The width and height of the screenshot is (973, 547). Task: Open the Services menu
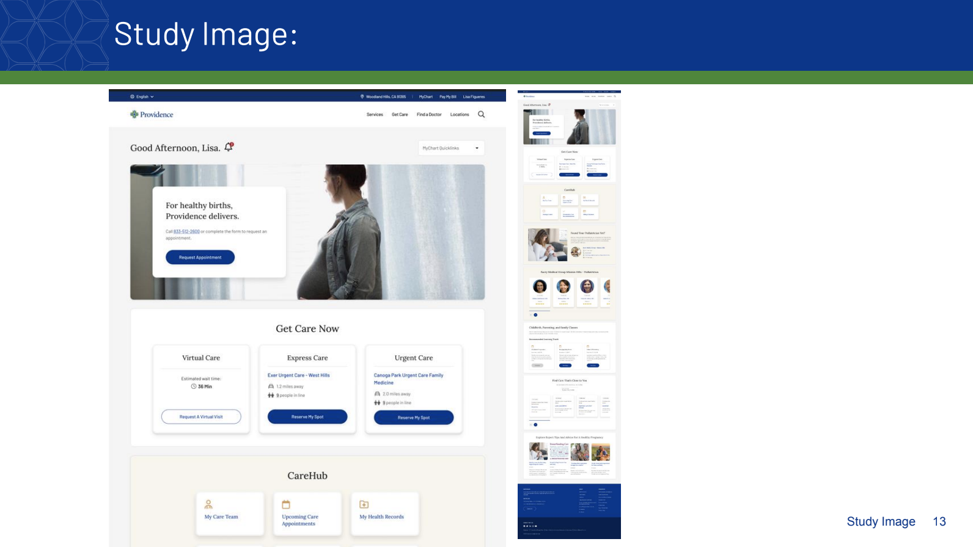tap(375, 115)
